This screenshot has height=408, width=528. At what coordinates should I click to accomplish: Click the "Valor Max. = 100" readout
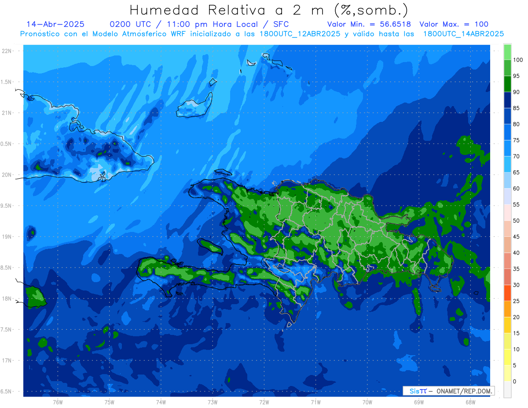[x=454, y=24]
